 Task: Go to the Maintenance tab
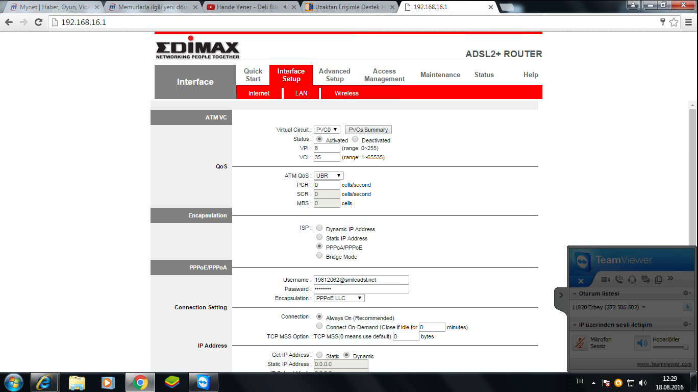pos(440,75)
